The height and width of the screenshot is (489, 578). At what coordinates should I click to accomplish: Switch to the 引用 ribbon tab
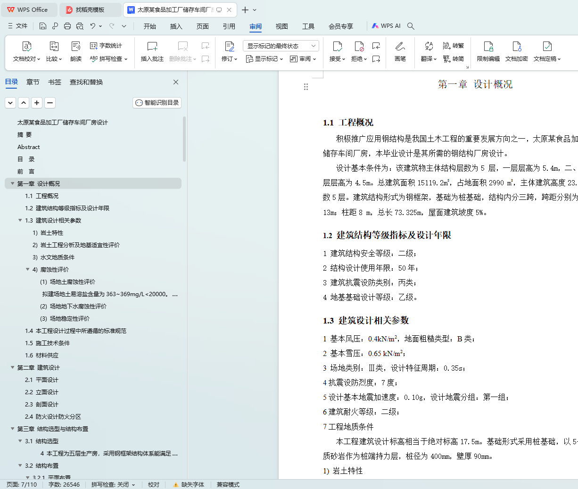[229, 26]
